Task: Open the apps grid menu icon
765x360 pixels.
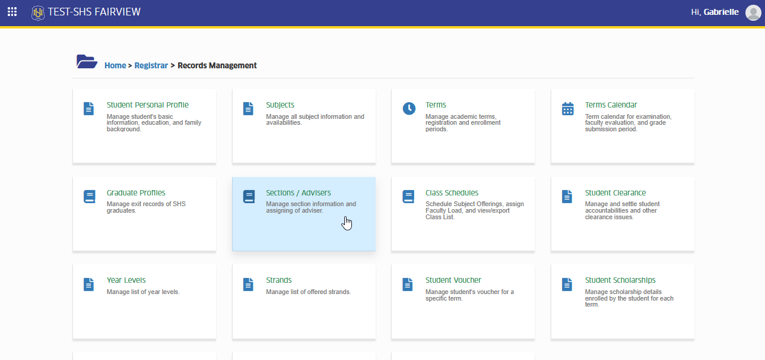Action: coord(12,12)
